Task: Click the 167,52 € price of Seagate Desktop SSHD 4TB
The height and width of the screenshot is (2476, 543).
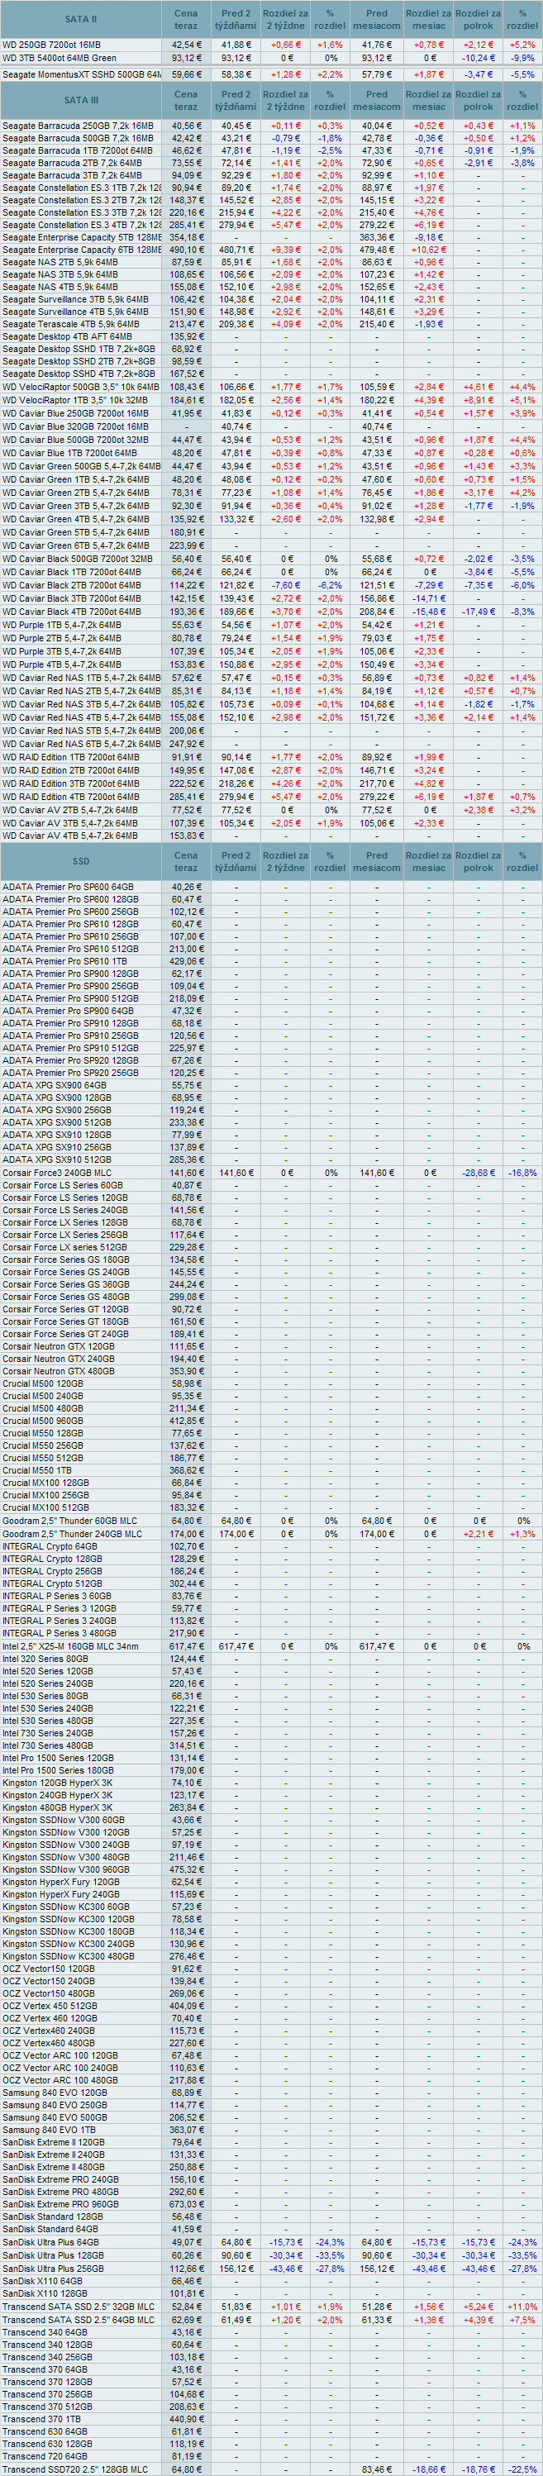Action: click(x=187, y=374)
